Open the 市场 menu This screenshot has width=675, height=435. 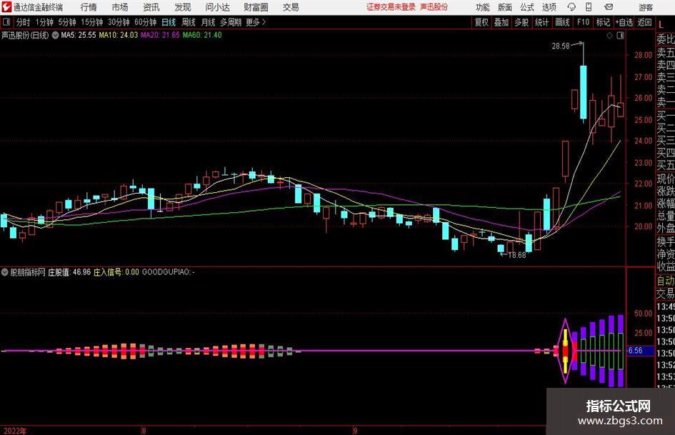pyautogui.click(x=120, y=7)
